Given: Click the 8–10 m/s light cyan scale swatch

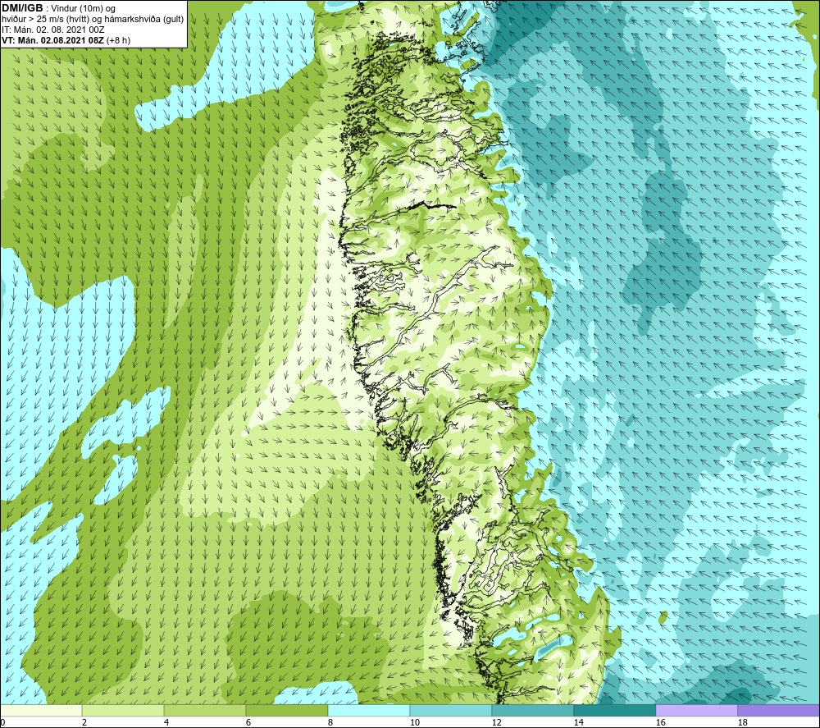Looking at the screenshot, I should tap(369, 710).
